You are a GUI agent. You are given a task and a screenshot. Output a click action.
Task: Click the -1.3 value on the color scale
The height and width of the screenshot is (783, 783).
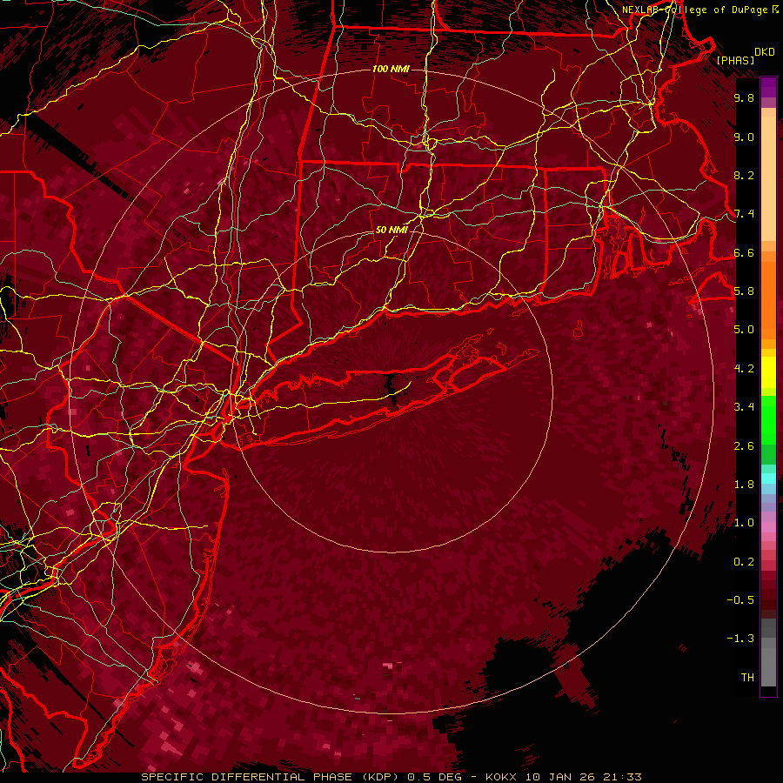[740, 639]
